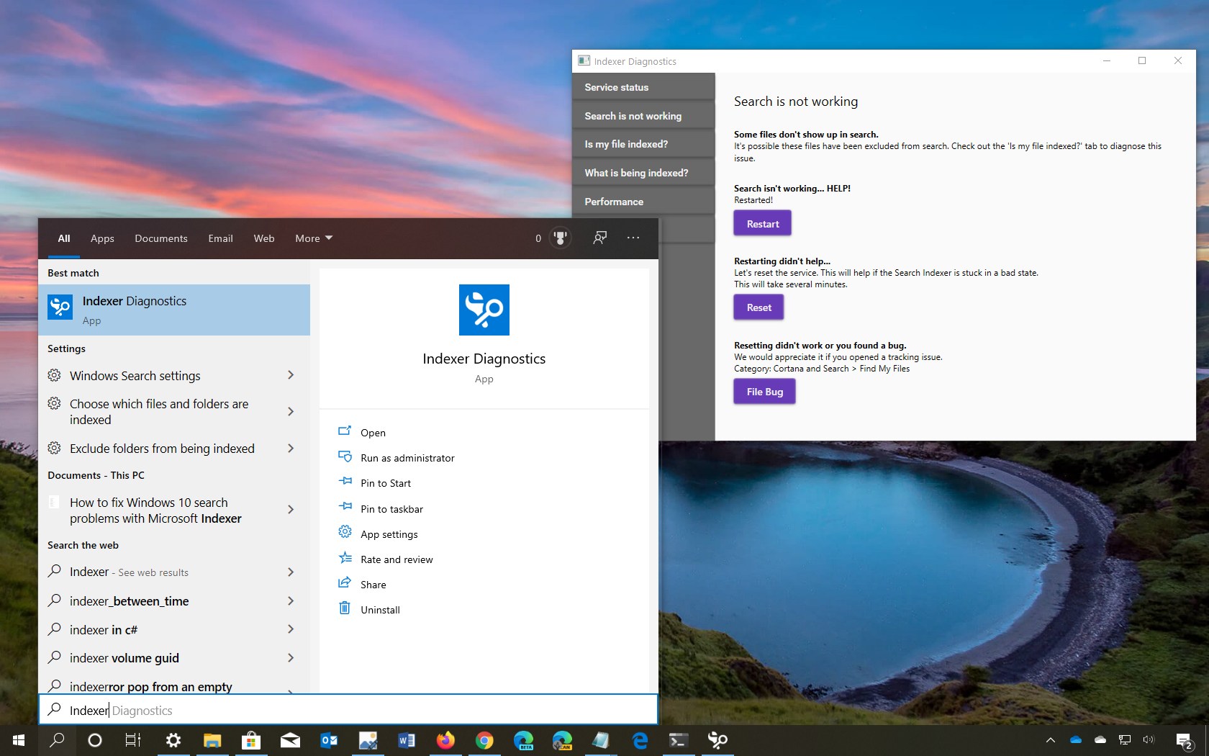This screenshot has width=1209, height=756.
Task: Switch to the Apps search tab
Action: coord(101,238)
